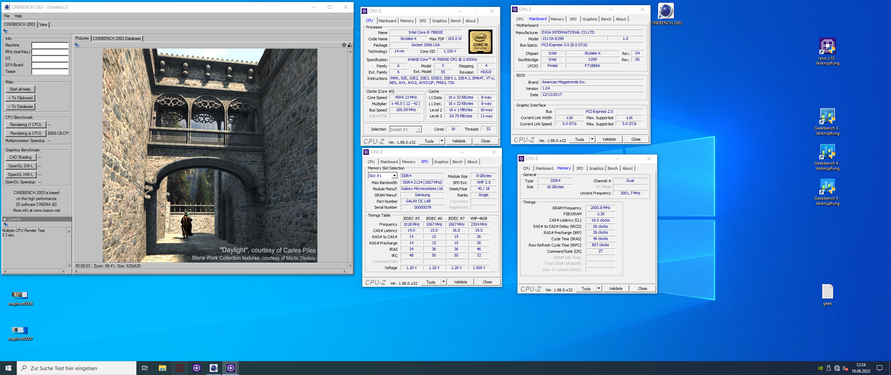Open cpuz_x32 Verknüpfung desktop icon
Screen dimensions: 891x375
coord(827,51)
